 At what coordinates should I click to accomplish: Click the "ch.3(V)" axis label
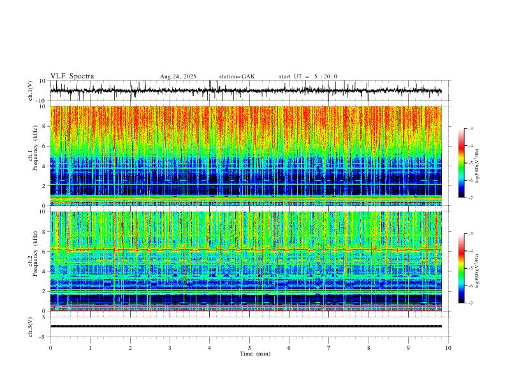click(x=31, y=327)
